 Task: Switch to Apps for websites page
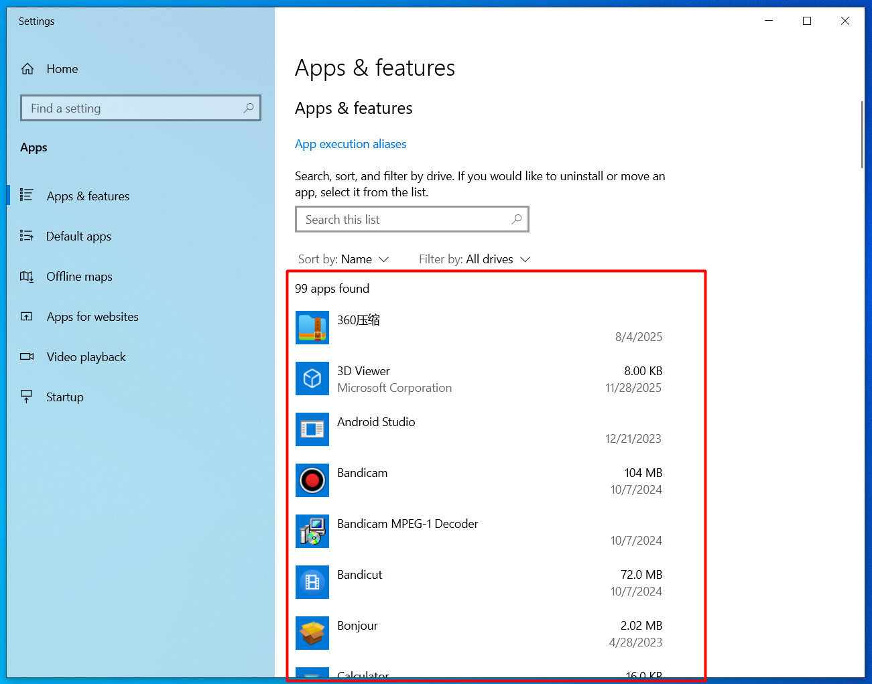tap(141, 316)
